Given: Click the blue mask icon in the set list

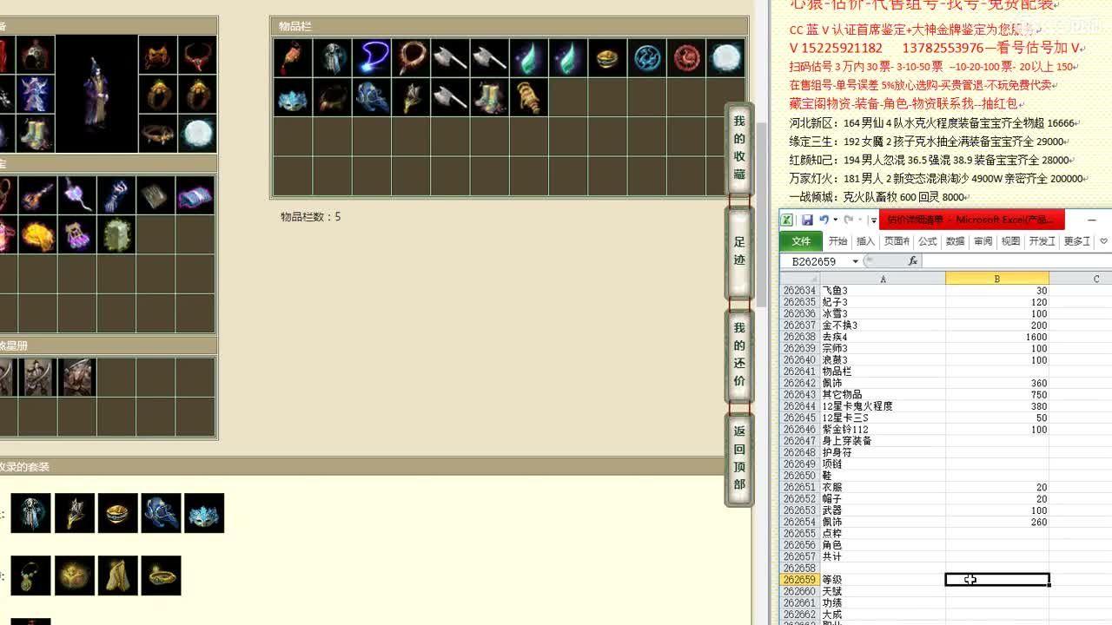Looking at the screenshot, I should (x=204, y=513).
